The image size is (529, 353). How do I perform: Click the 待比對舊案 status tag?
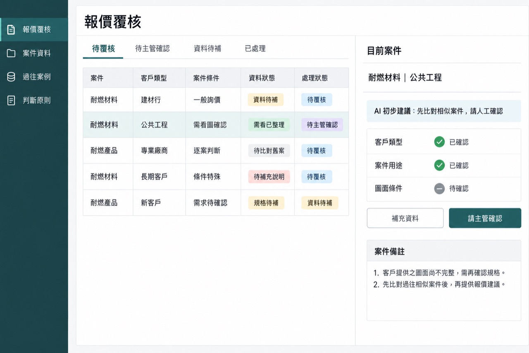click(269, 151)
